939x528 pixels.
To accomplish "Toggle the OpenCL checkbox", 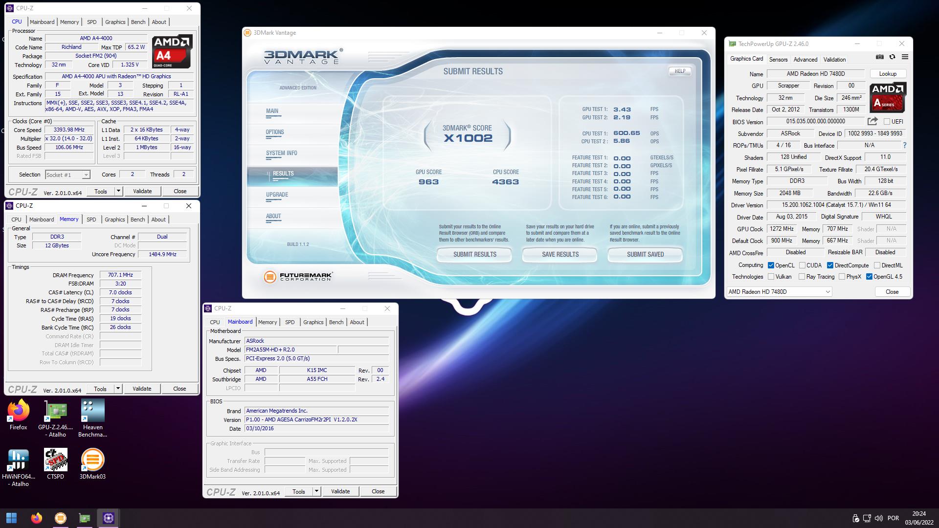I will 771,265.
